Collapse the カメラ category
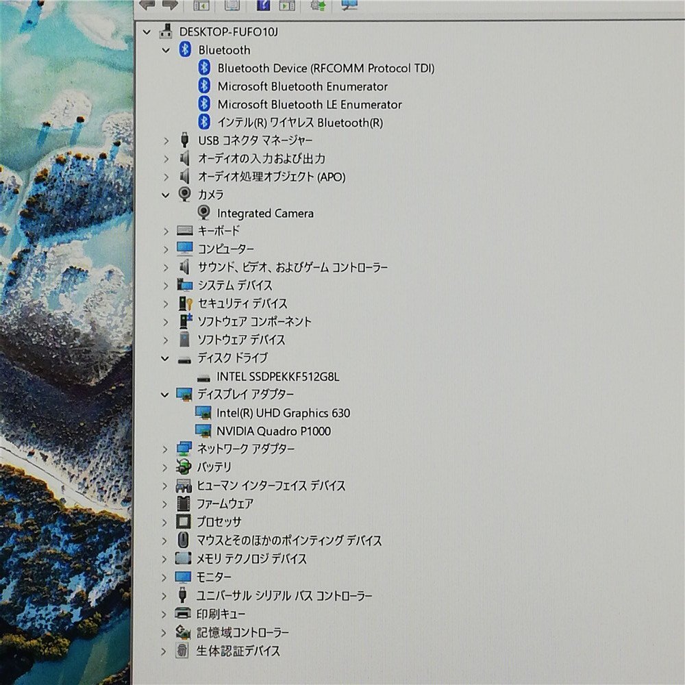Screen dimensions: 685x685 (x=166, y=195)
